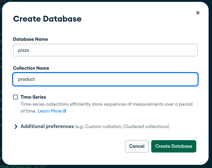Viewport: 212px width, 168px height.
Task: Click the Time-series collections description text
Action: click(x=106, y=104)
